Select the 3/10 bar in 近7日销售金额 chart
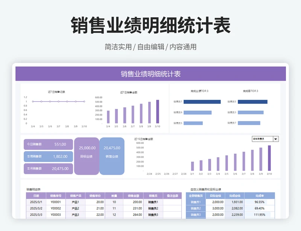 pyautogui.click(x=158, y=112)
